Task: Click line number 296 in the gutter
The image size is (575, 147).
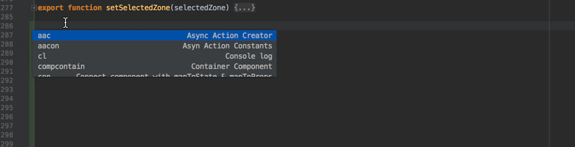Action: point(7,117)
